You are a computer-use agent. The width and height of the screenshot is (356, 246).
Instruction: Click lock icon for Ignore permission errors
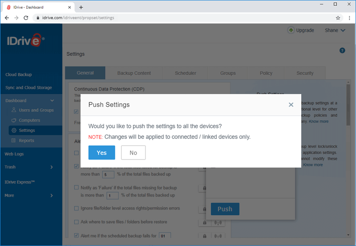click(204, 209)
